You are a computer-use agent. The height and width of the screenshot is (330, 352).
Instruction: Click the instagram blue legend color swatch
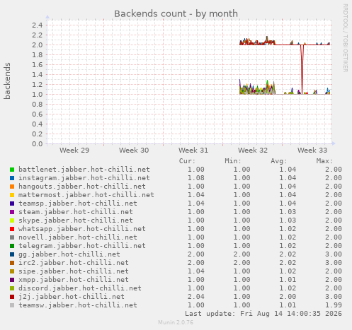coord(12,178)
